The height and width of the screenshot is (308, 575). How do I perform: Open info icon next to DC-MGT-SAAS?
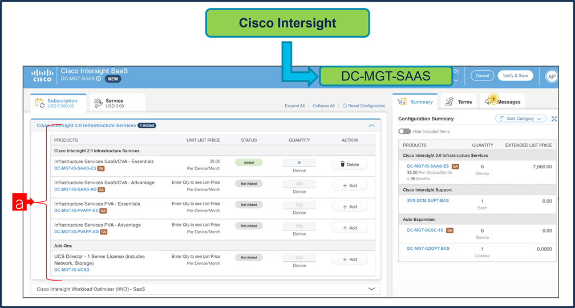click(99, 79)
